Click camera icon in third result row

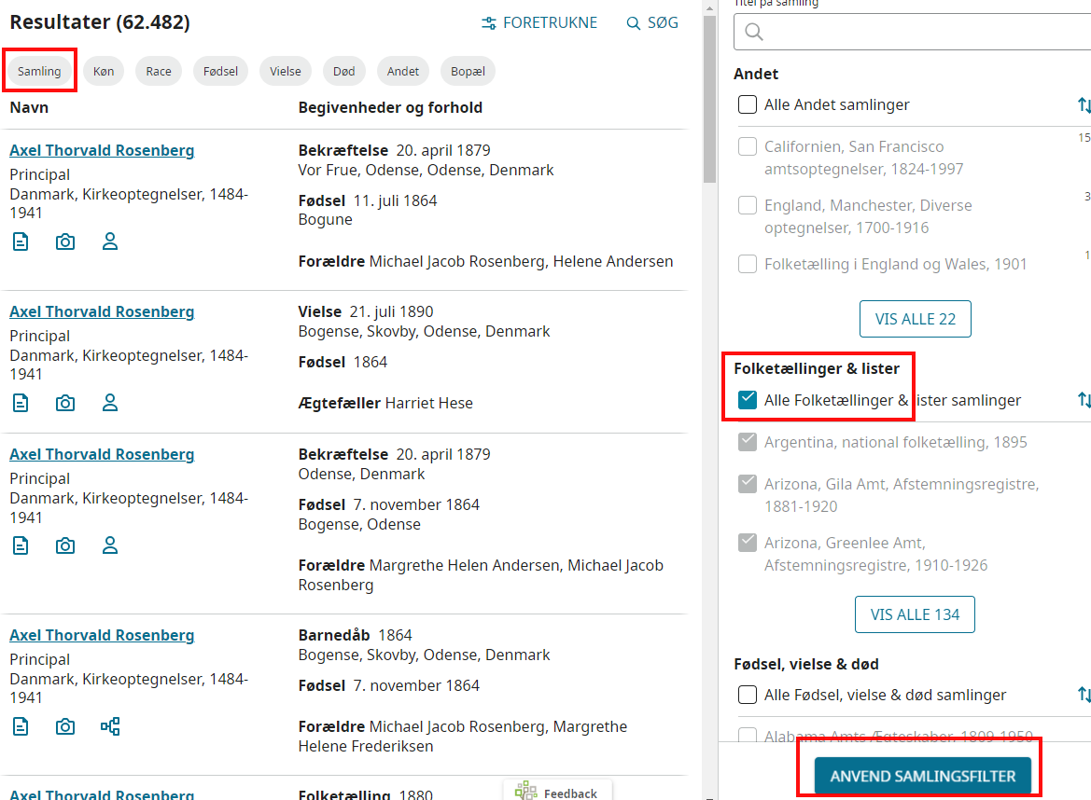click(65, 545)
